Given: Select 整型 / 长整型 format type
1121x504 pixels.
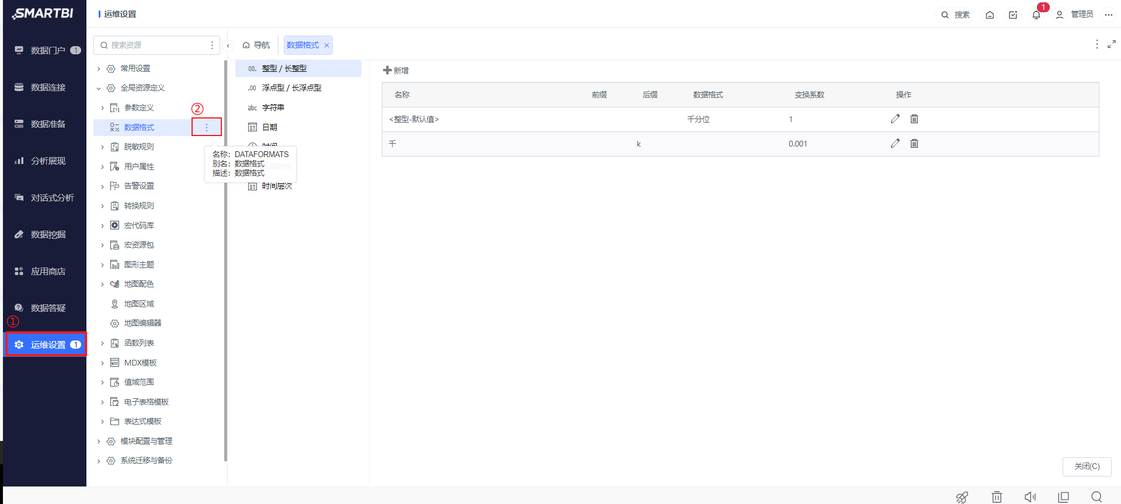Looking at the screenshot, I should pyautogui.click(x=298, y=68).
